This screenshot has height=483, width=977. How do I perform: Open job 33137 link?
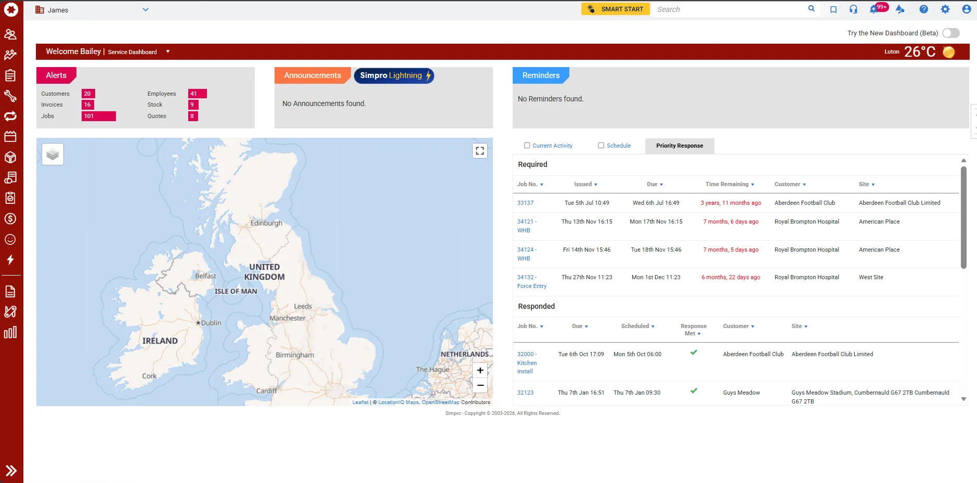525,203
